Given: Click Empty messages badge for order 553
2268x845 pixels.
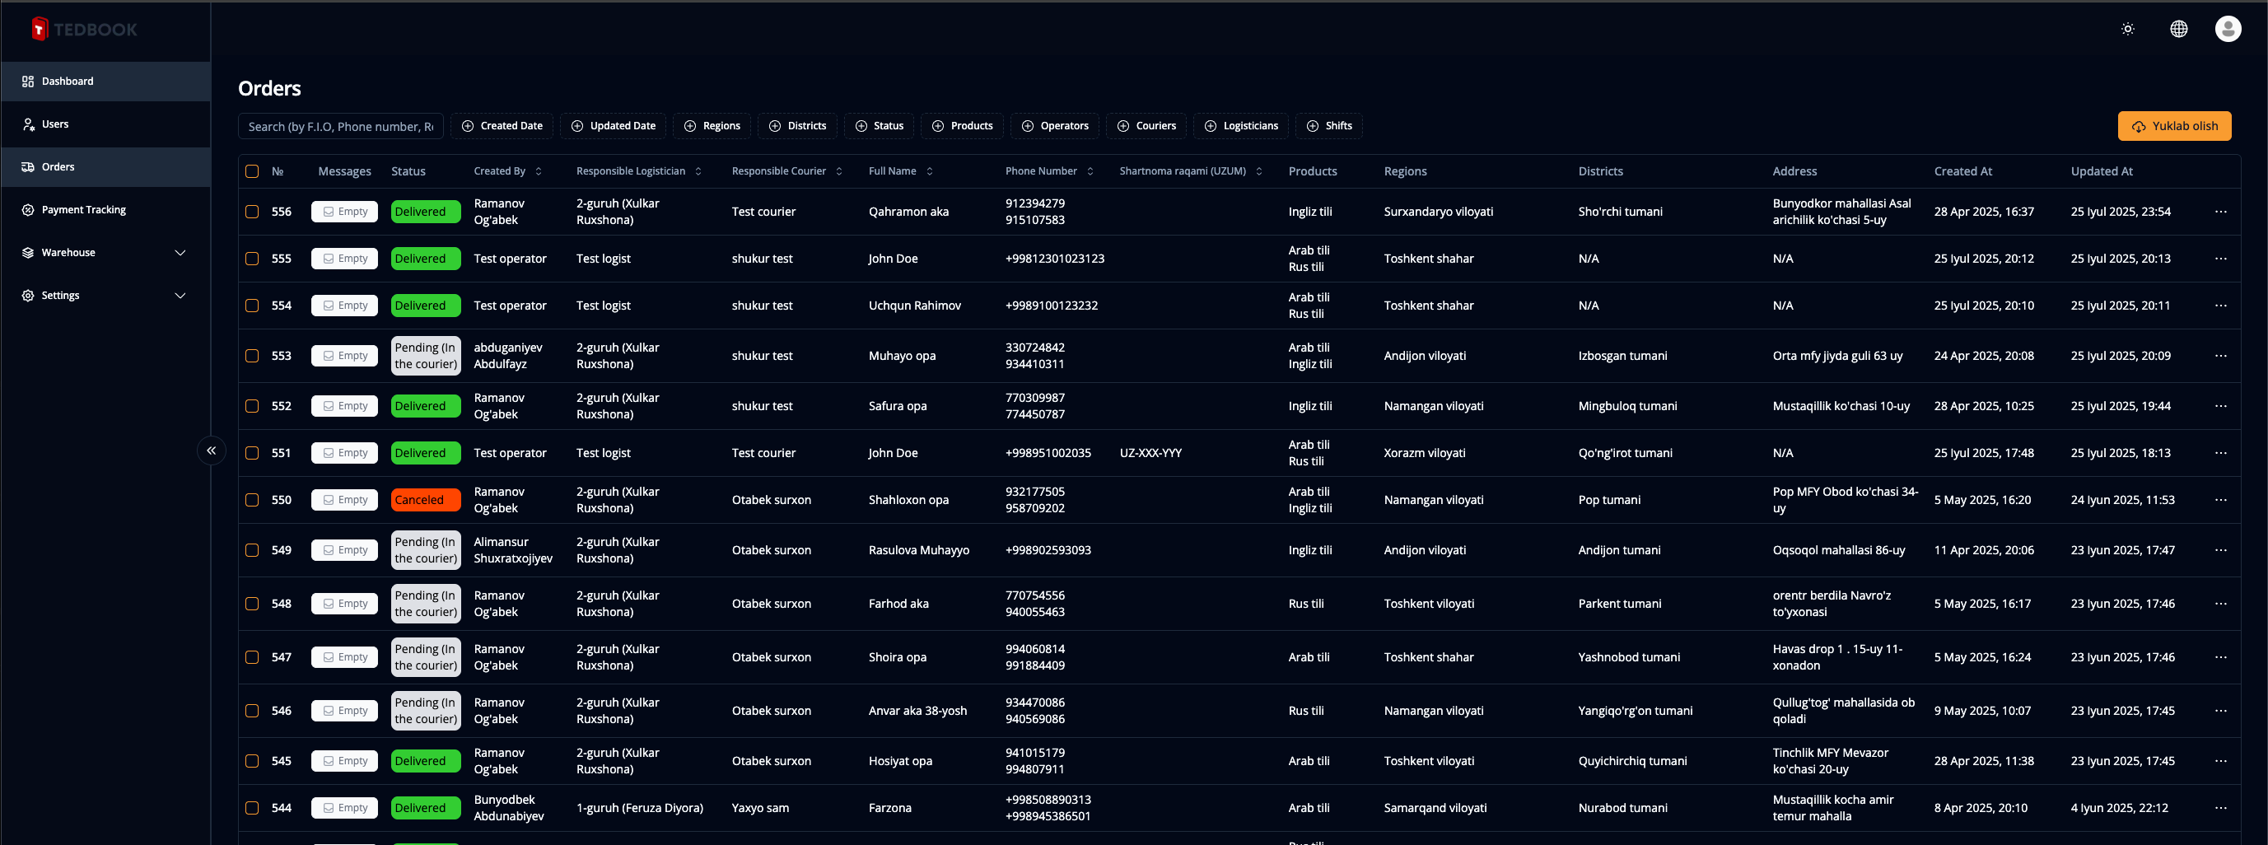Looking at the screenshot, I should 344,356.
